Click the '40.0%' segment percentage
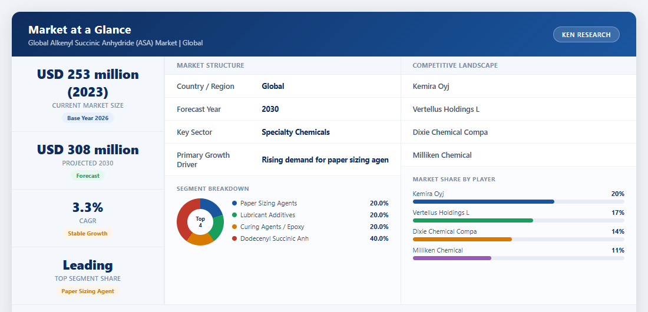648x312 pixels. [379, 238]
